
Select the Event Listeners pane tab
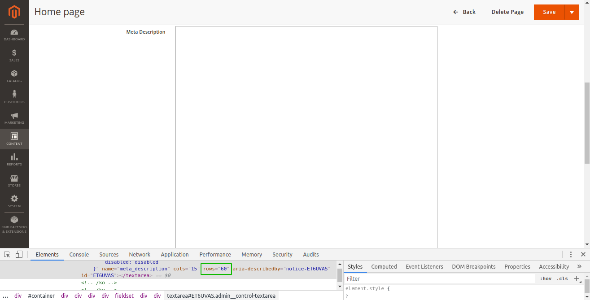pyautogui.click(x=424, y=266)
